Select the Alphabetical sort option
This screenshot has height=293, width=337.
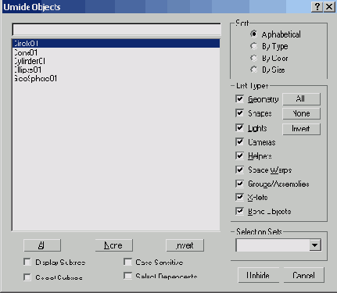pyautogui.click(x=253, y=34)
